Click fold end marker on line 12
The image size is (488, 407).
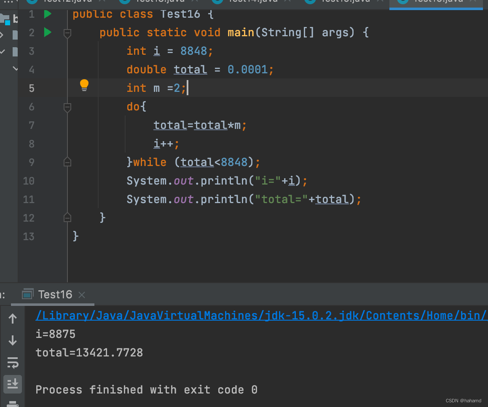pos(67,217)
